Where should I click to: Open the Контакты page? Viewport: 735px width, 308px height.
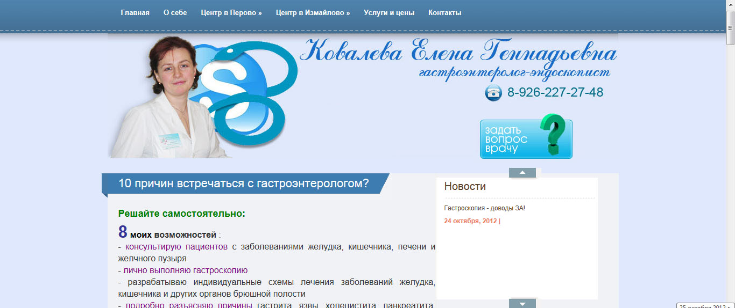445,12
